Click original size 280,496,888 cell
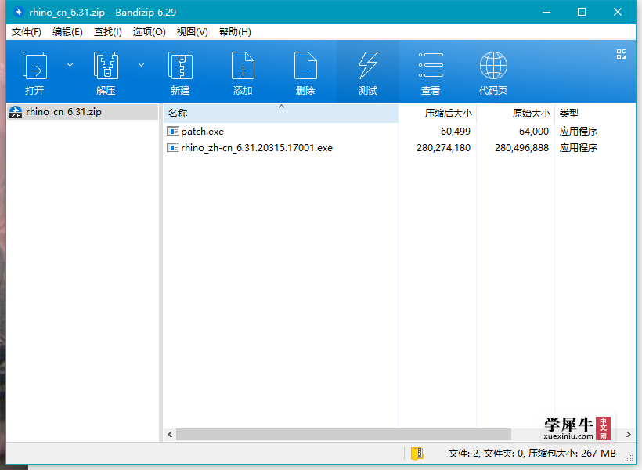The width and height of the screenshot is (642, 470). pyautogui.click(x=521, y=148)
